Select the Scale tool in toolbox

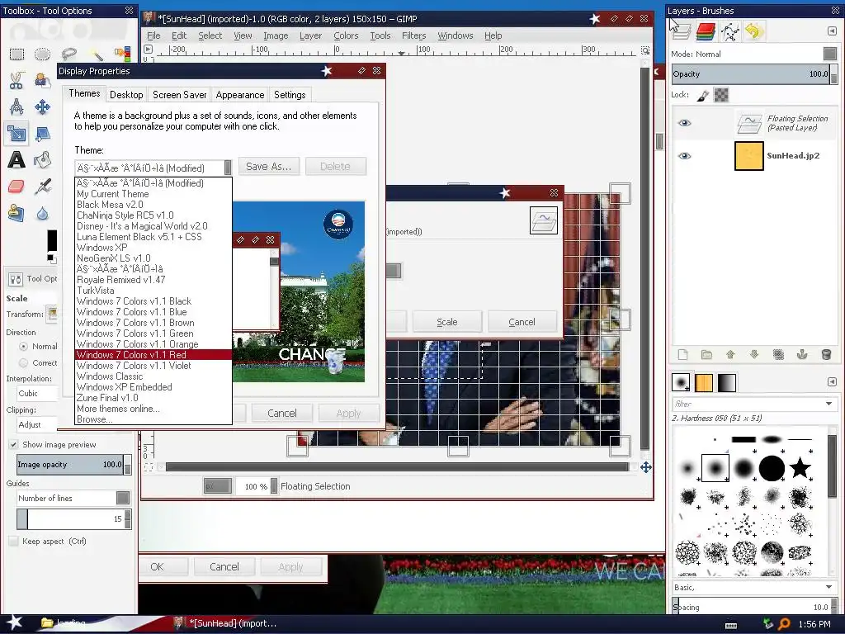pos(17,133)
